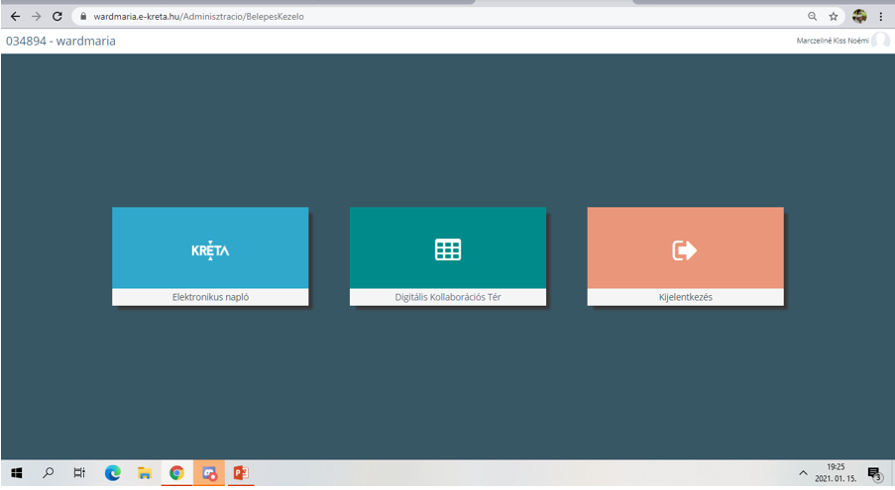
Task: Click the user name Marczelné Kiss Noémi
Action: (833, 41)
